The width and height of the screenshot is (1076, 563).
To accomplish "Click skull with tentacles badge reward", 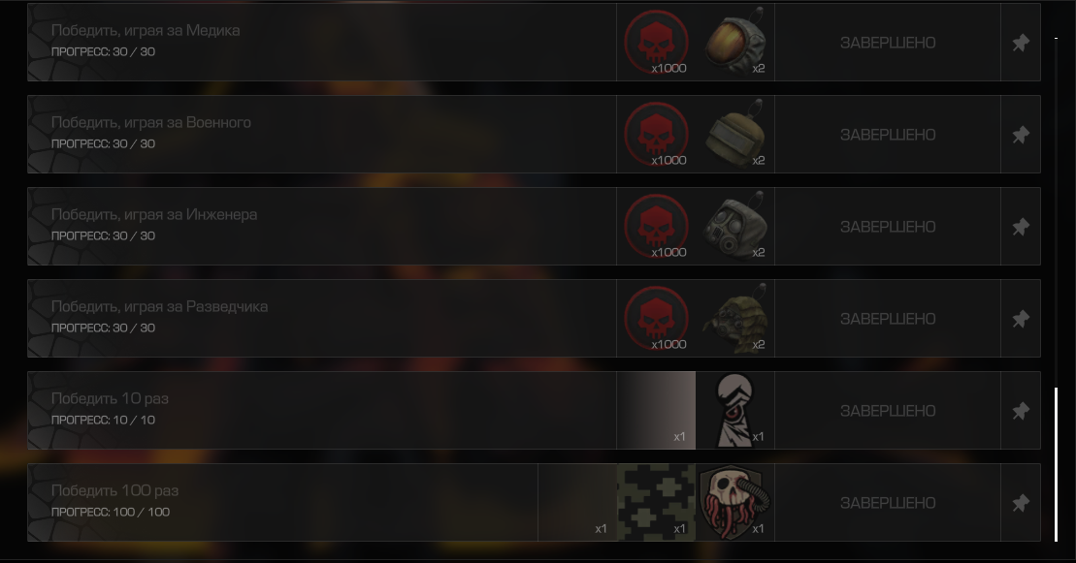I will pos(734,503).
